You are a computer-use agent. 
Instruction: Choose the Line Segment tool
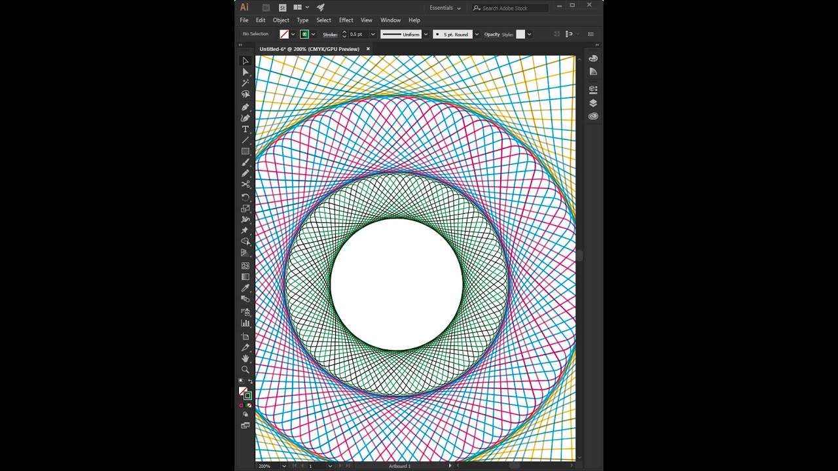tap(246, 140)
